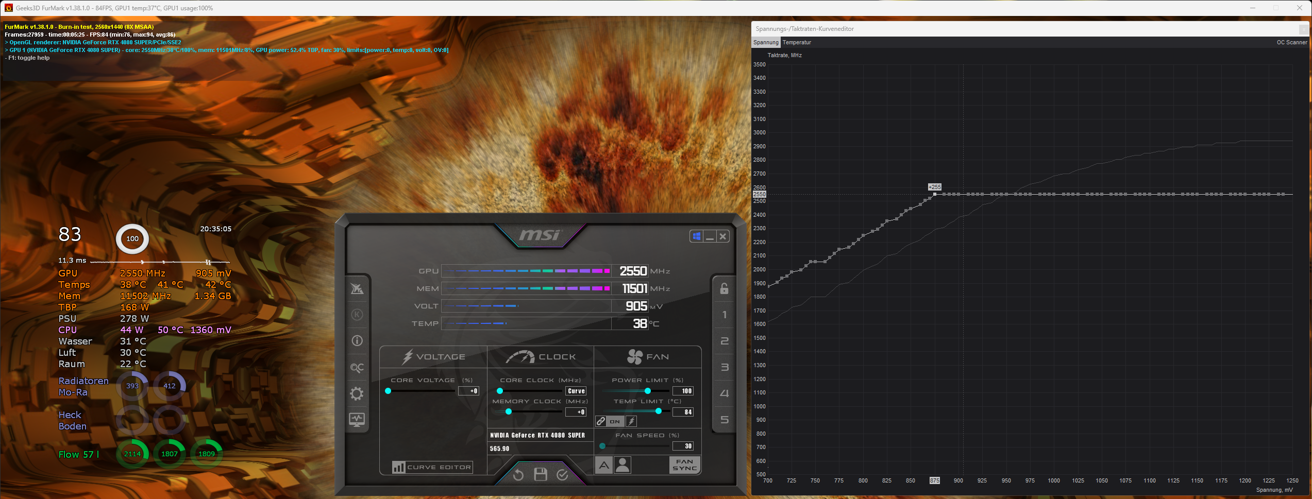Save the profile using the floppy disk icon

click(x=541, y=474)
